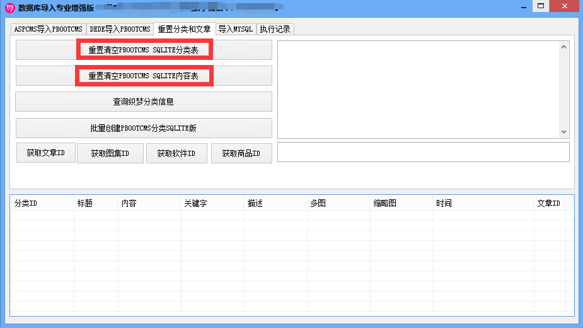This screenshot has width=583, height=328.
Task: Select the 重置分类和文章 tab
Action: tap(184, 29)
